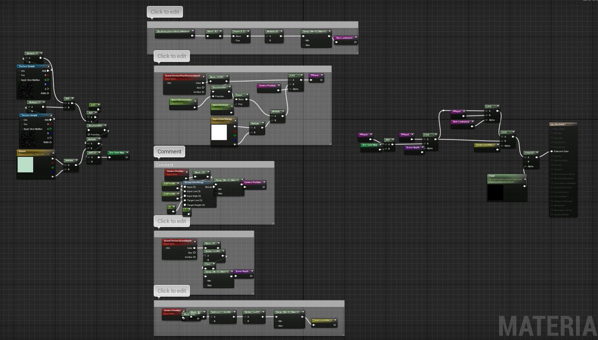Select the View Luminance declaration node in top comment
Image resolution: width=598 pixels, height=340 pixels.
click(x=346, y=40)
